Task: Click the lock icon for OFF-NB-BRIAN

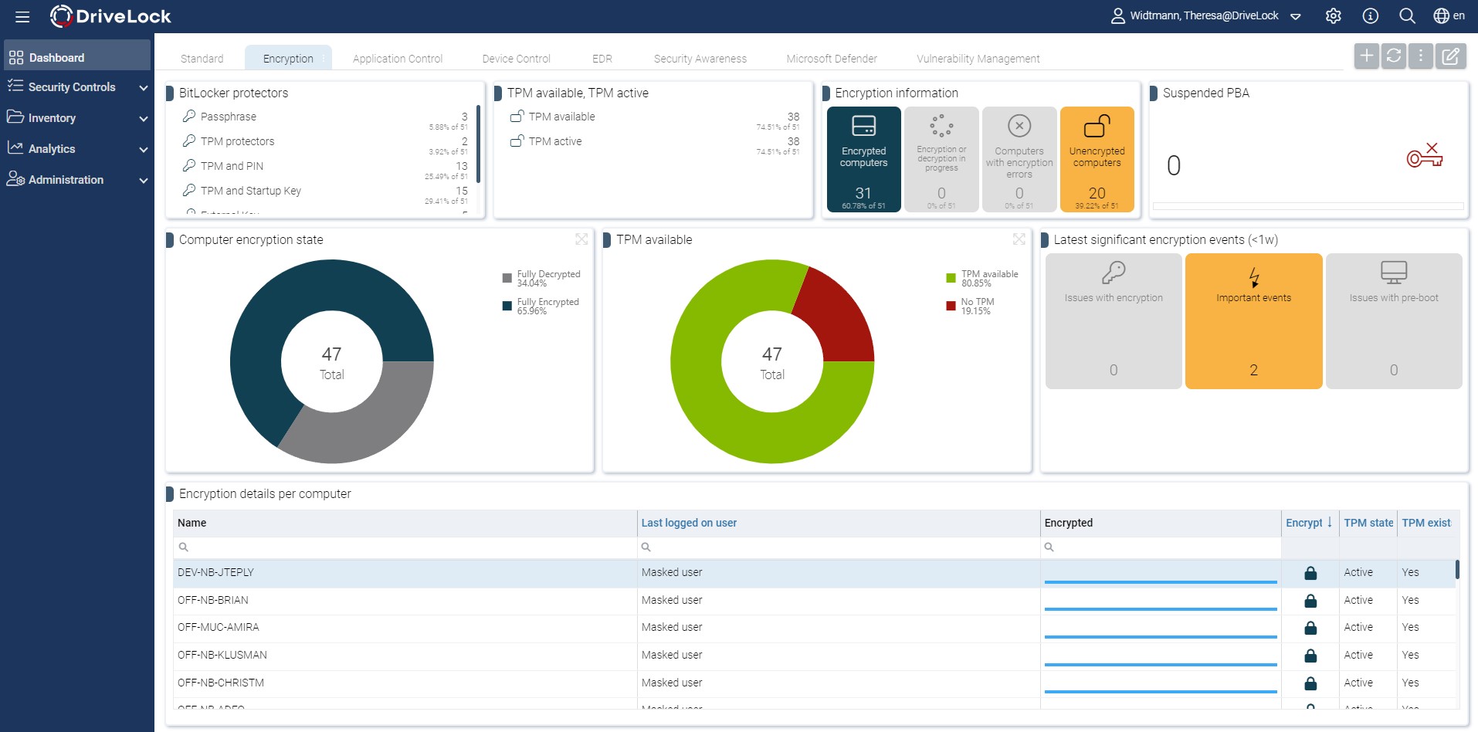Action: coord(1310,601)
